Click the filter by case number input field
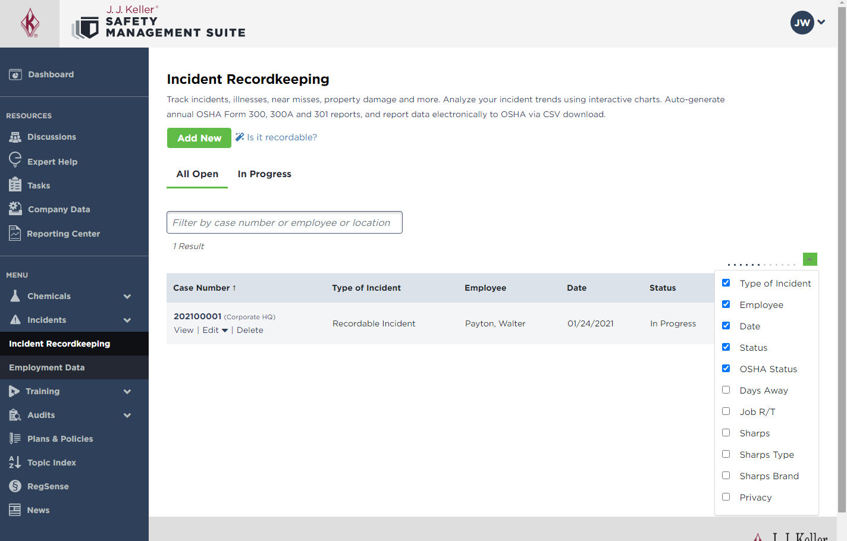This screenshot has height=541, width=847. pos(284,222)
